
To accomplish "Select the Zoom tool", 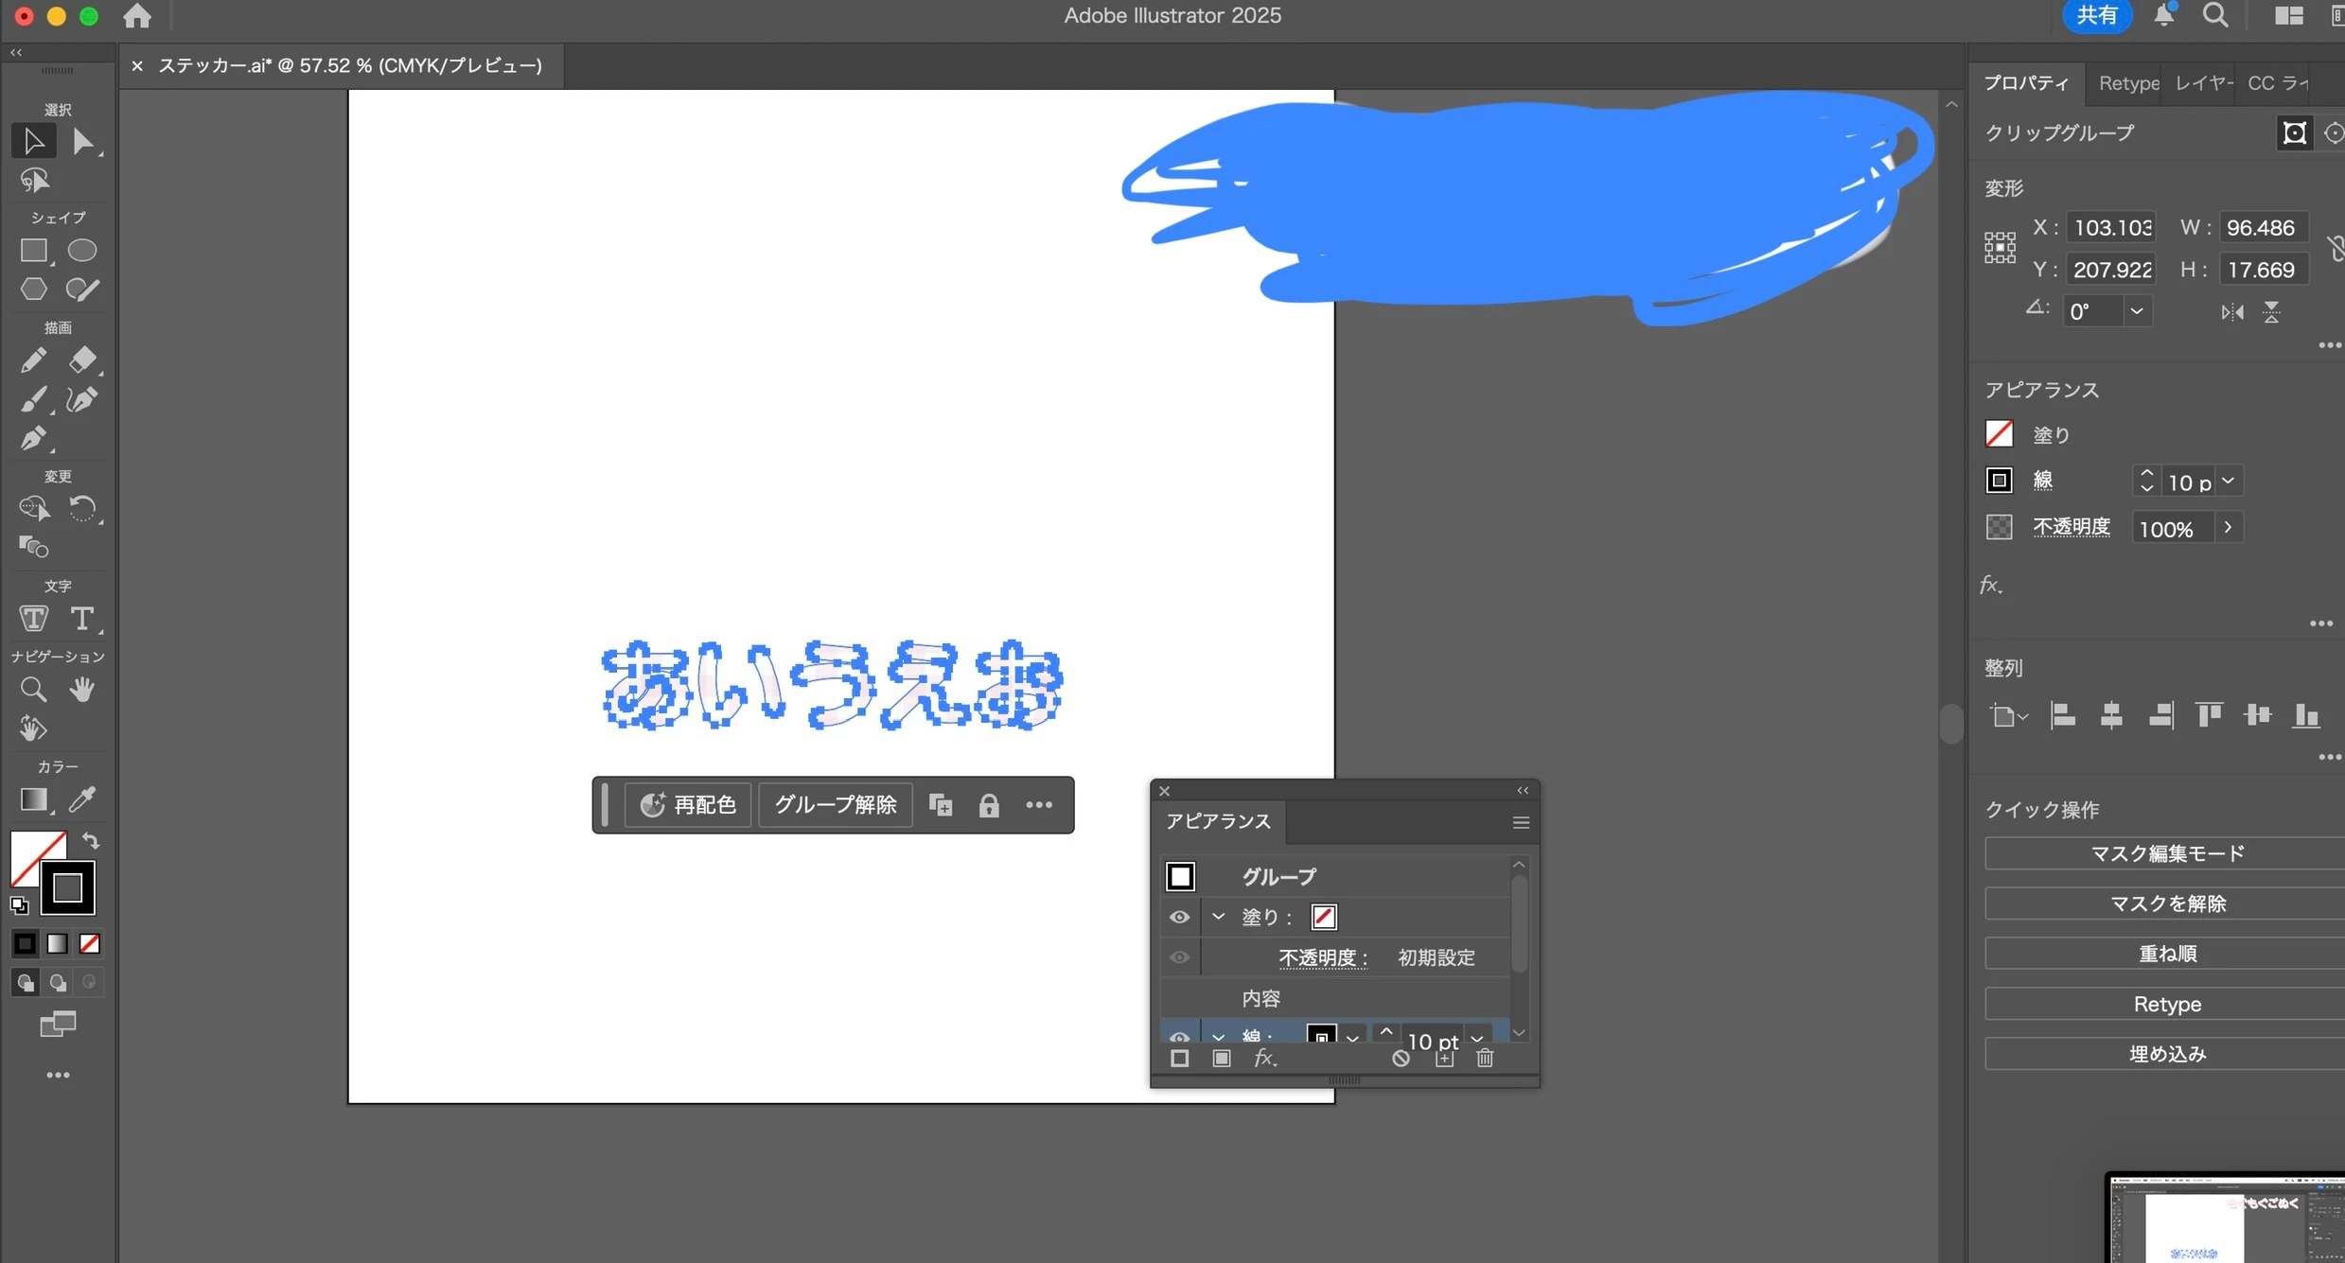I will tap(33, 690).
